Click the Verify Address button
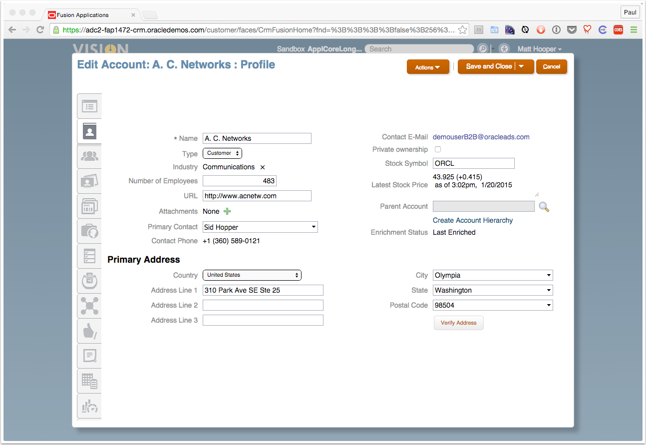 click(x=458, y=323)
